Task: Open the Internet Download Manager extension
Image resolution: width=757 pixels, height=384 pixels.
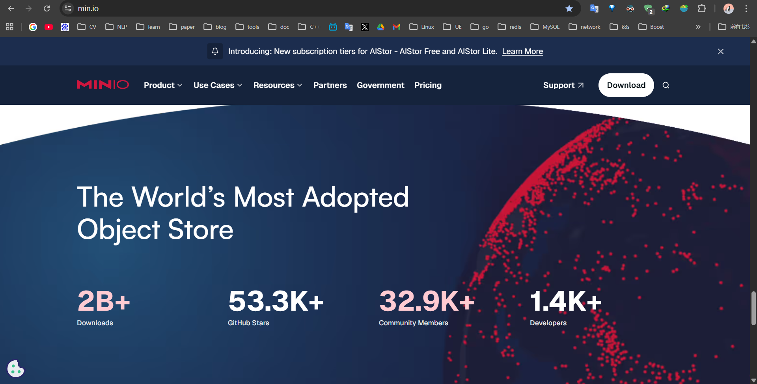Action: click(666, 8)
